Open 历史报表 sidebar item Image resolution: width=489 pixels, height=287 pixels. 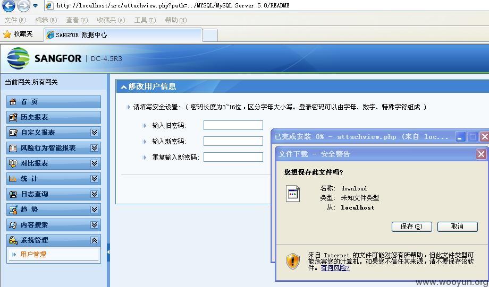(x=54, y=117)
